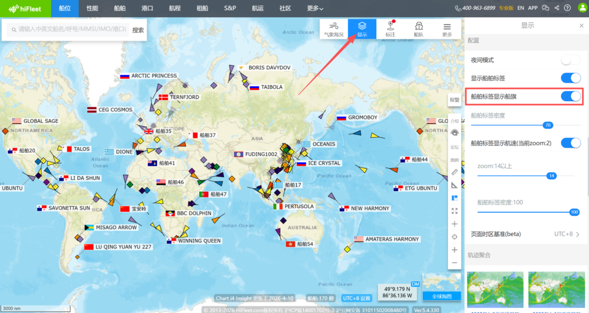Screen dimensions: 589x313
Task: Switch language via EN link
Action: pos(521,8)
